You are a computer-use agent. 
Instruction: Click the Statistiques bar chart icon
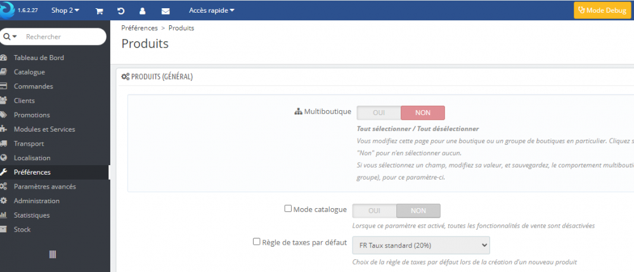[4, 215]
